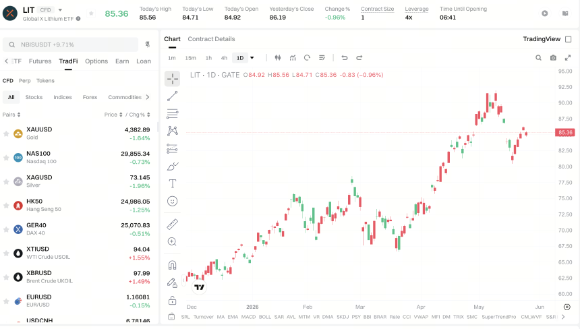This screenshot has height=329, width=580.
Task: Star the XTIUSD pair as favorite
Action: point(6,253)
